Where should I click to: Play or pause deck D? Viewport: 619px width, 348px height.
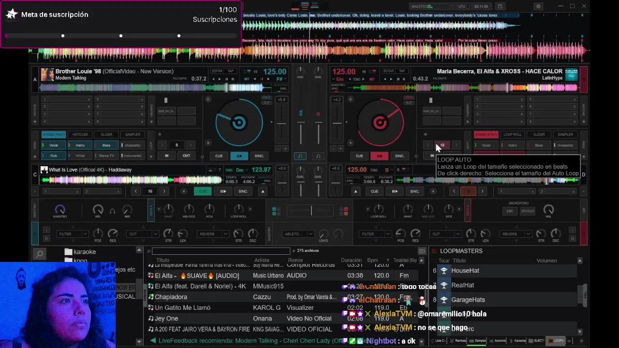pos(395,191)
